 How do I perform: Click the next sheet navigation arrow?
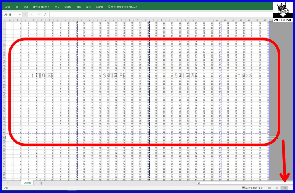tap(13, 183)
